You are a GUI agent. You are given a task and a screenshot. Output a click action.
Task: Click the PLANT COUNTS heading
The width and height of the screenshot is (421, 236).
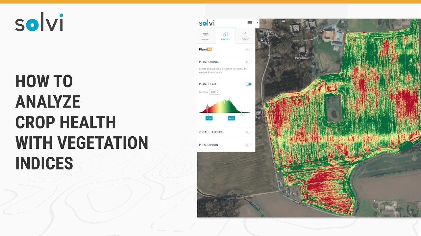(x=209, y=62)
